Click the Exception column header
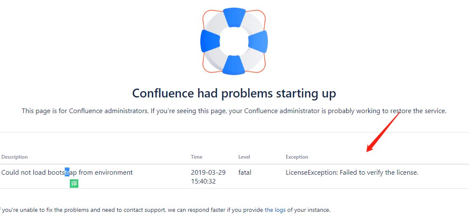The width and height of the screenshot is (469, 219). click(x=297, y=157)
